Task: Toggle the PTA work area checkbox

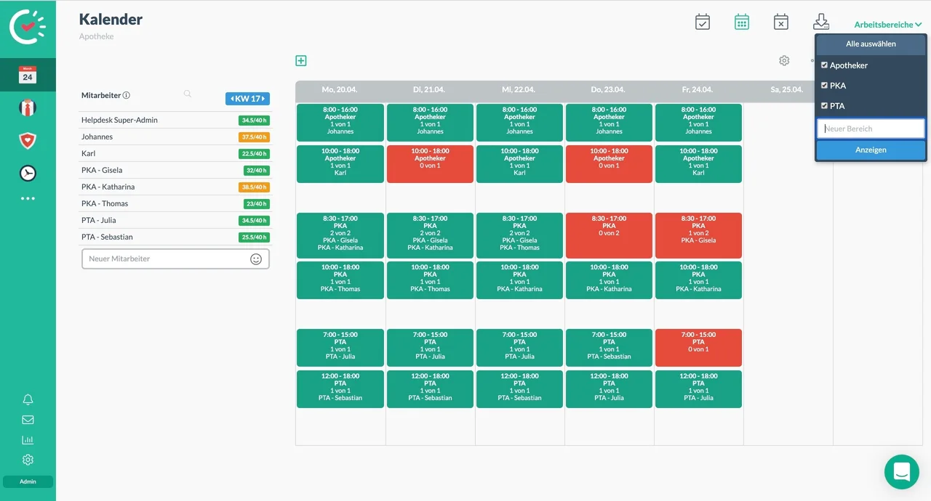Action: [x=824, y=106]
